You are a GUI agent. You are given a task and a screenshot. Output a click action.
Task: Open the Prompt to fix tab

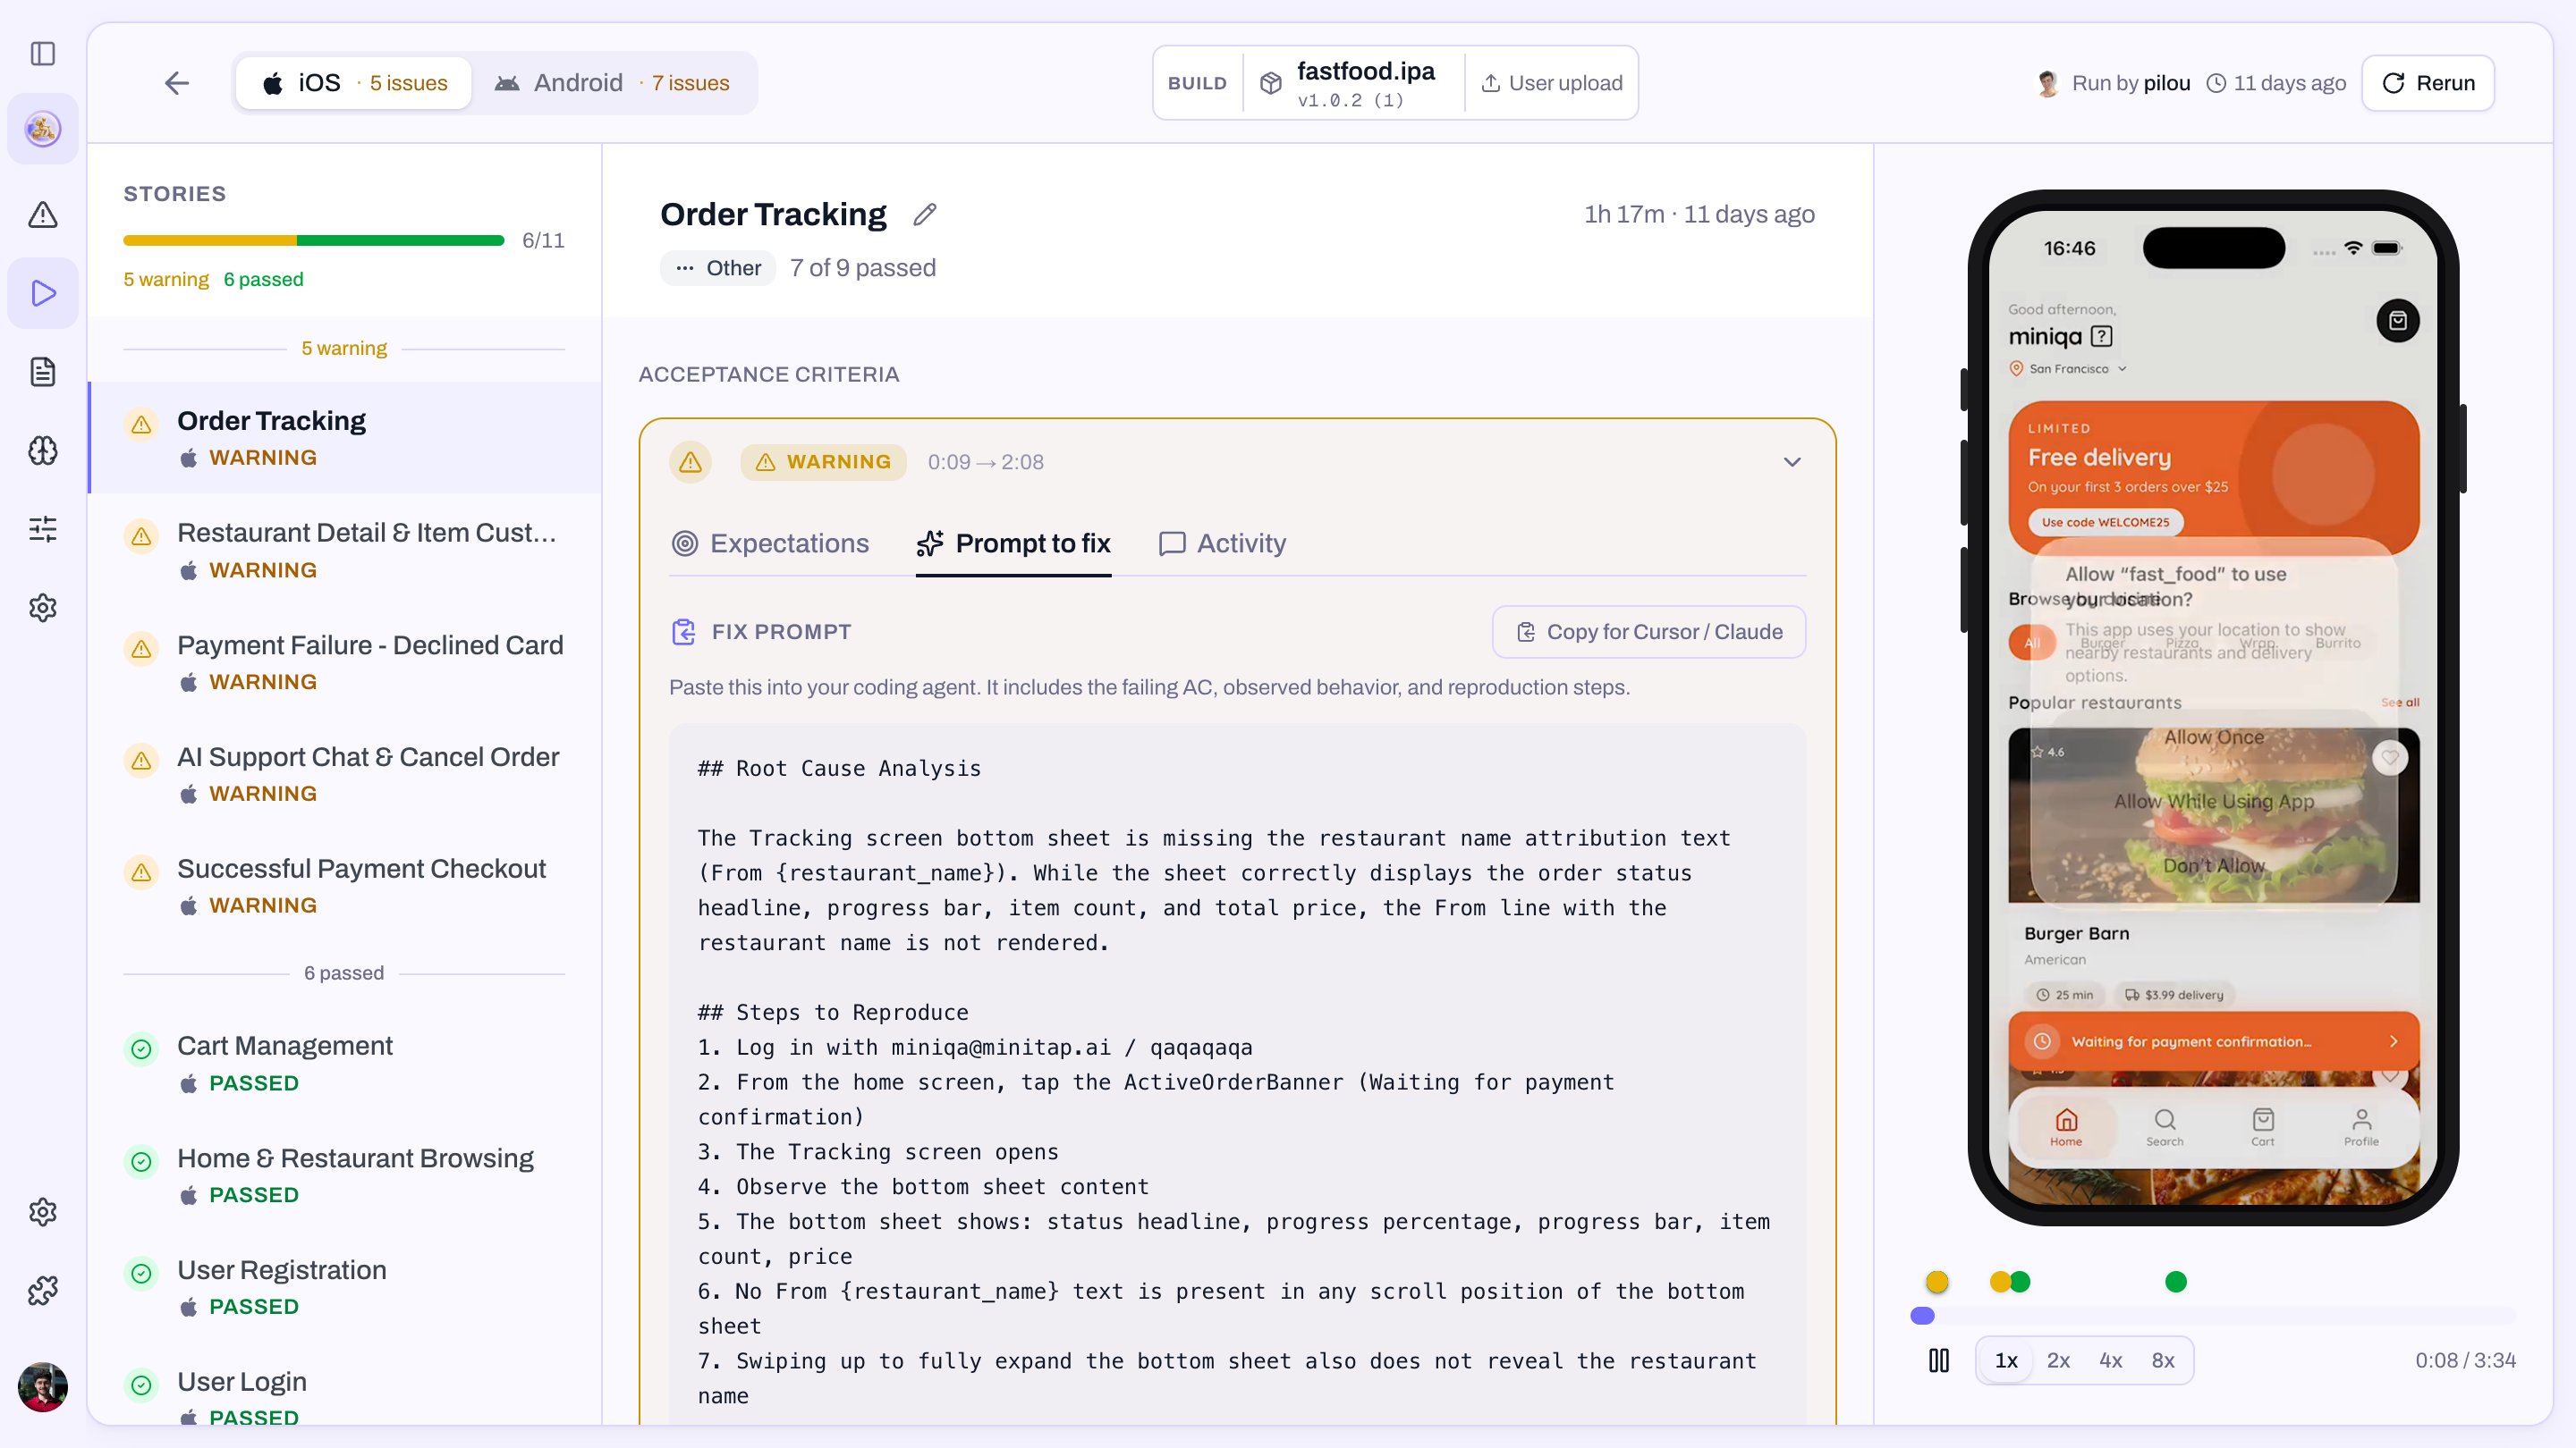(1013, 543)
